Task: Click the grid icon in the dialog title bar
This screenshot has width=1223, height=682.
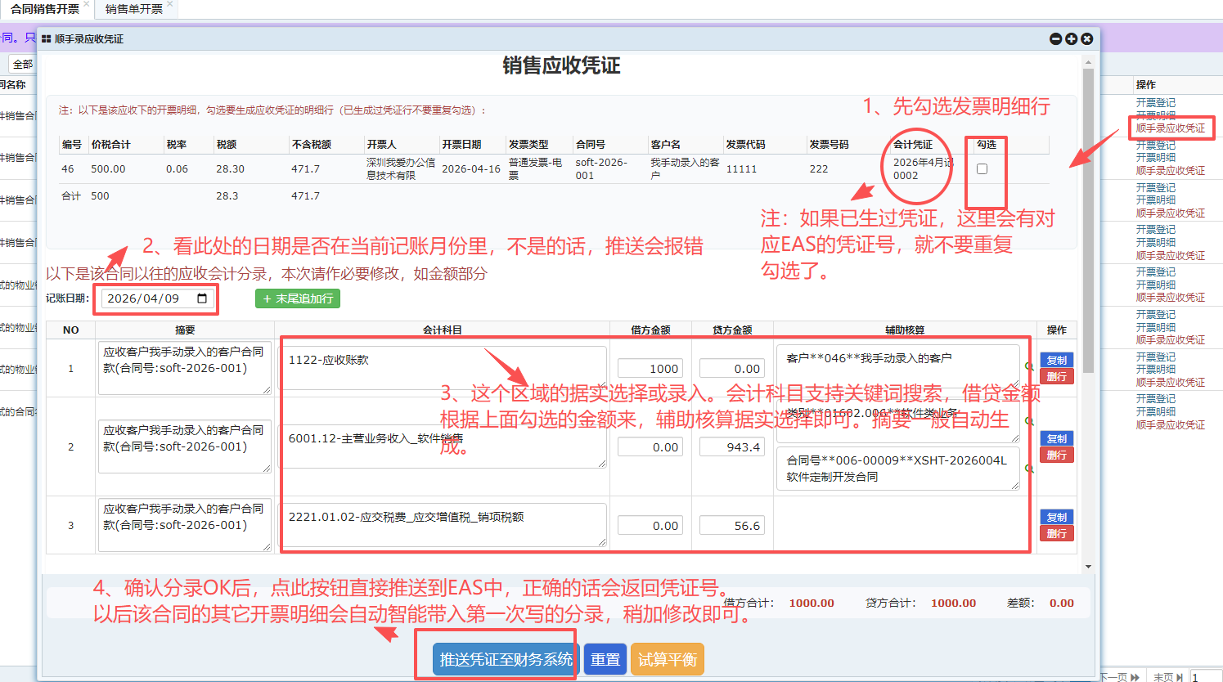Action: [x=47, y=39]
